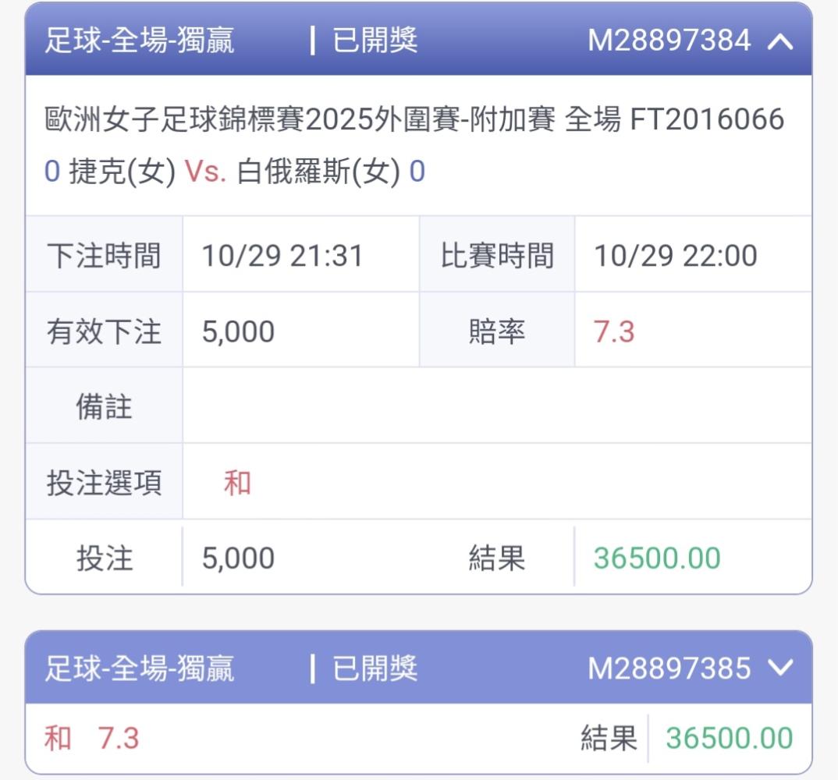The image size is (838, 780).
Task: Collapse bet M28897384 with up chevron
Action: (x=779, y=41)
